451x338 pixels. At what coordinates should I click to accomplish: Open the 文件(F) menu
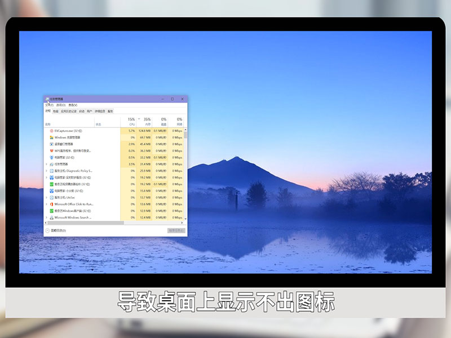point(49,105)
